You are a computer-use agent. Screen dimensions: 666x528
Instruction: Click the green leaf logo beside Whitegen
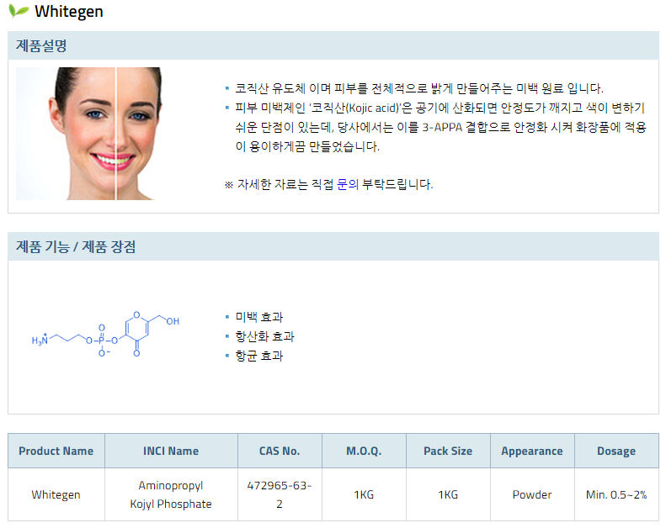tap(19, 11)
